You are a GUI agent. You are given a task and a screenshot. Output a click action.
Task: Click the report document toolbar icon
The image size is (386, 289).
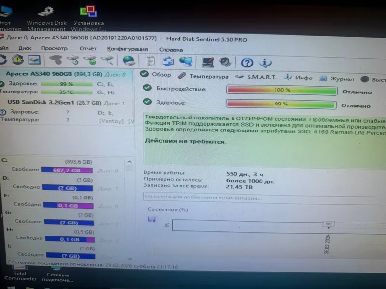151,61
